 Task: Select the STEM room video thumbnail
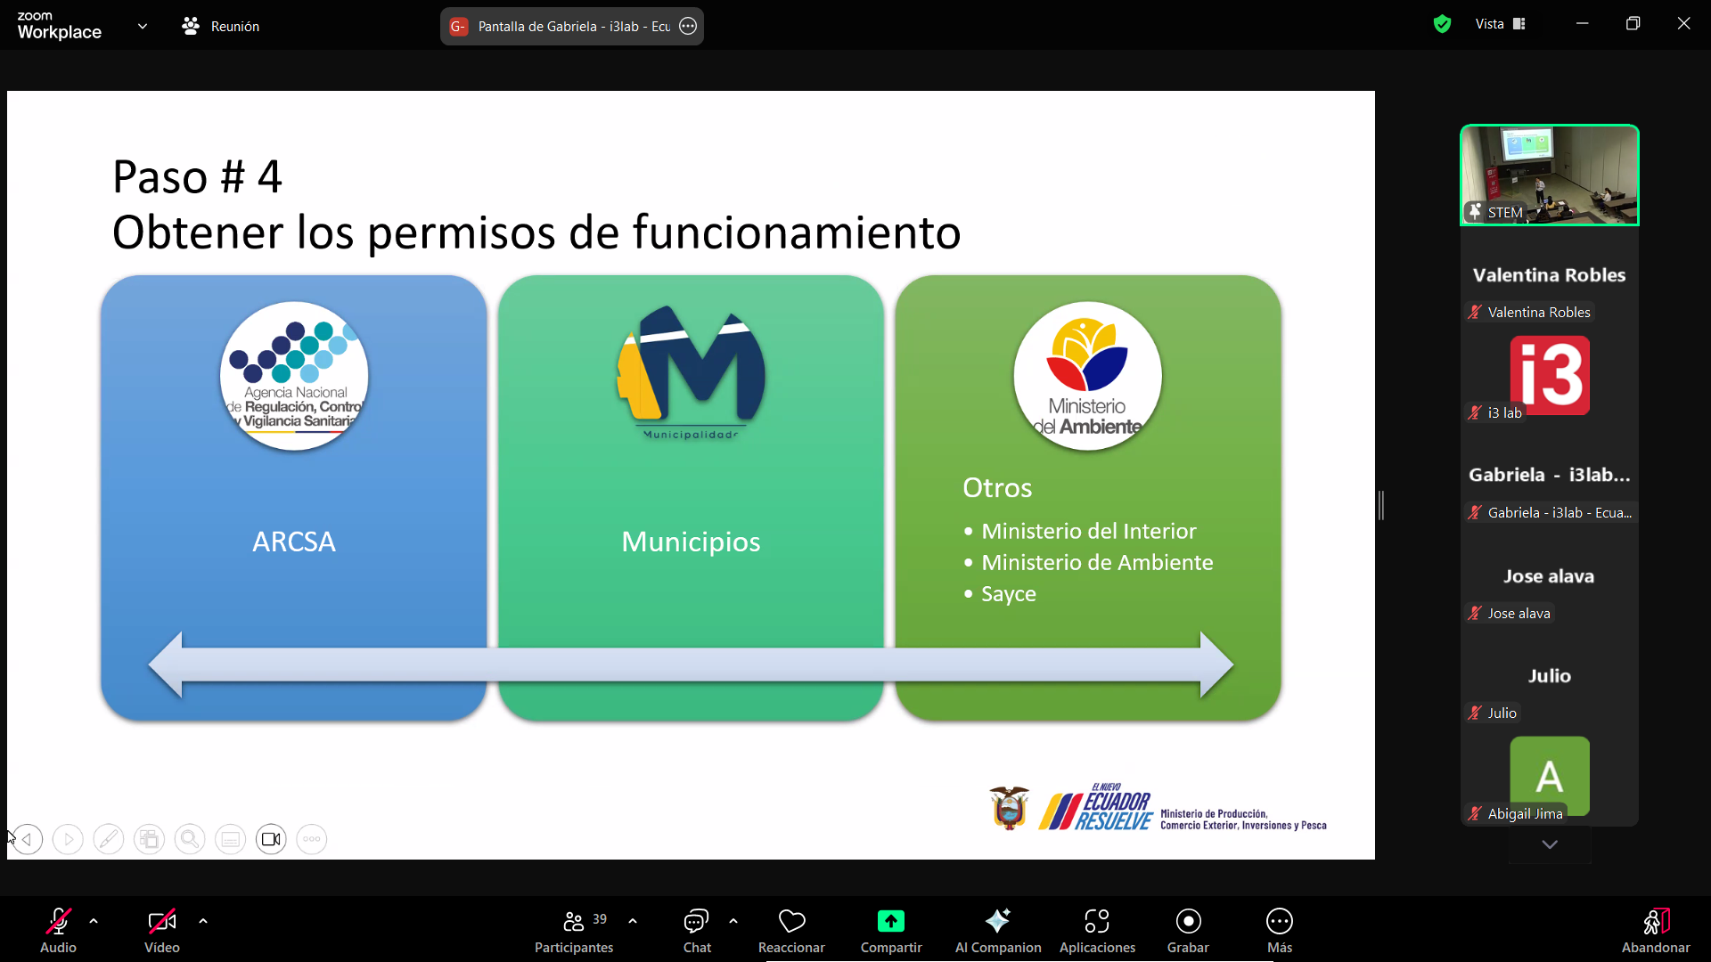click(x=1549, y=175)
